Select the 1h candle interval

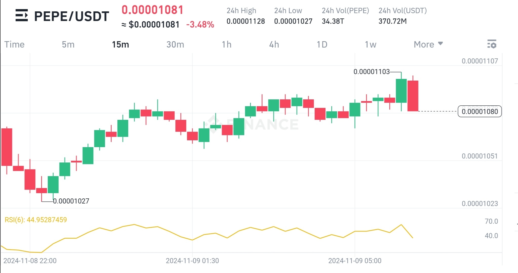[x=227, y=44]
